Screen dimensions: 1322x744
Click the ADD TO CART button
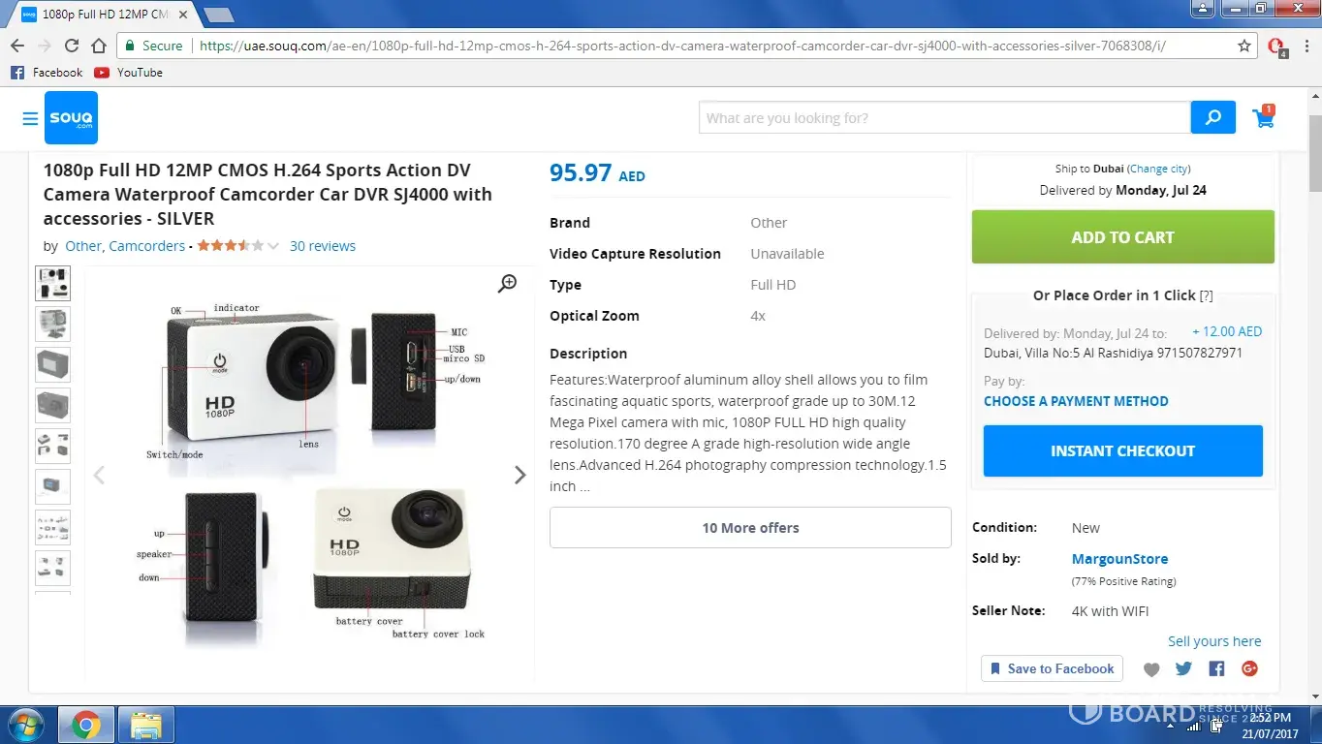click(x=1122, y=237)
